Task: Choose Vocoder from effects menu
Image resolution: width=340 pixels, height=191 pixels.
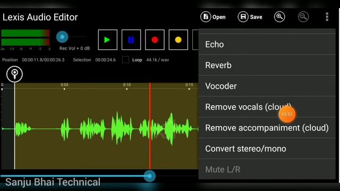Action: coord(267,86)
